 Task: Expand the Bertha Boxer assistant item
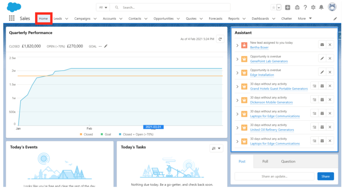point(237,45)
